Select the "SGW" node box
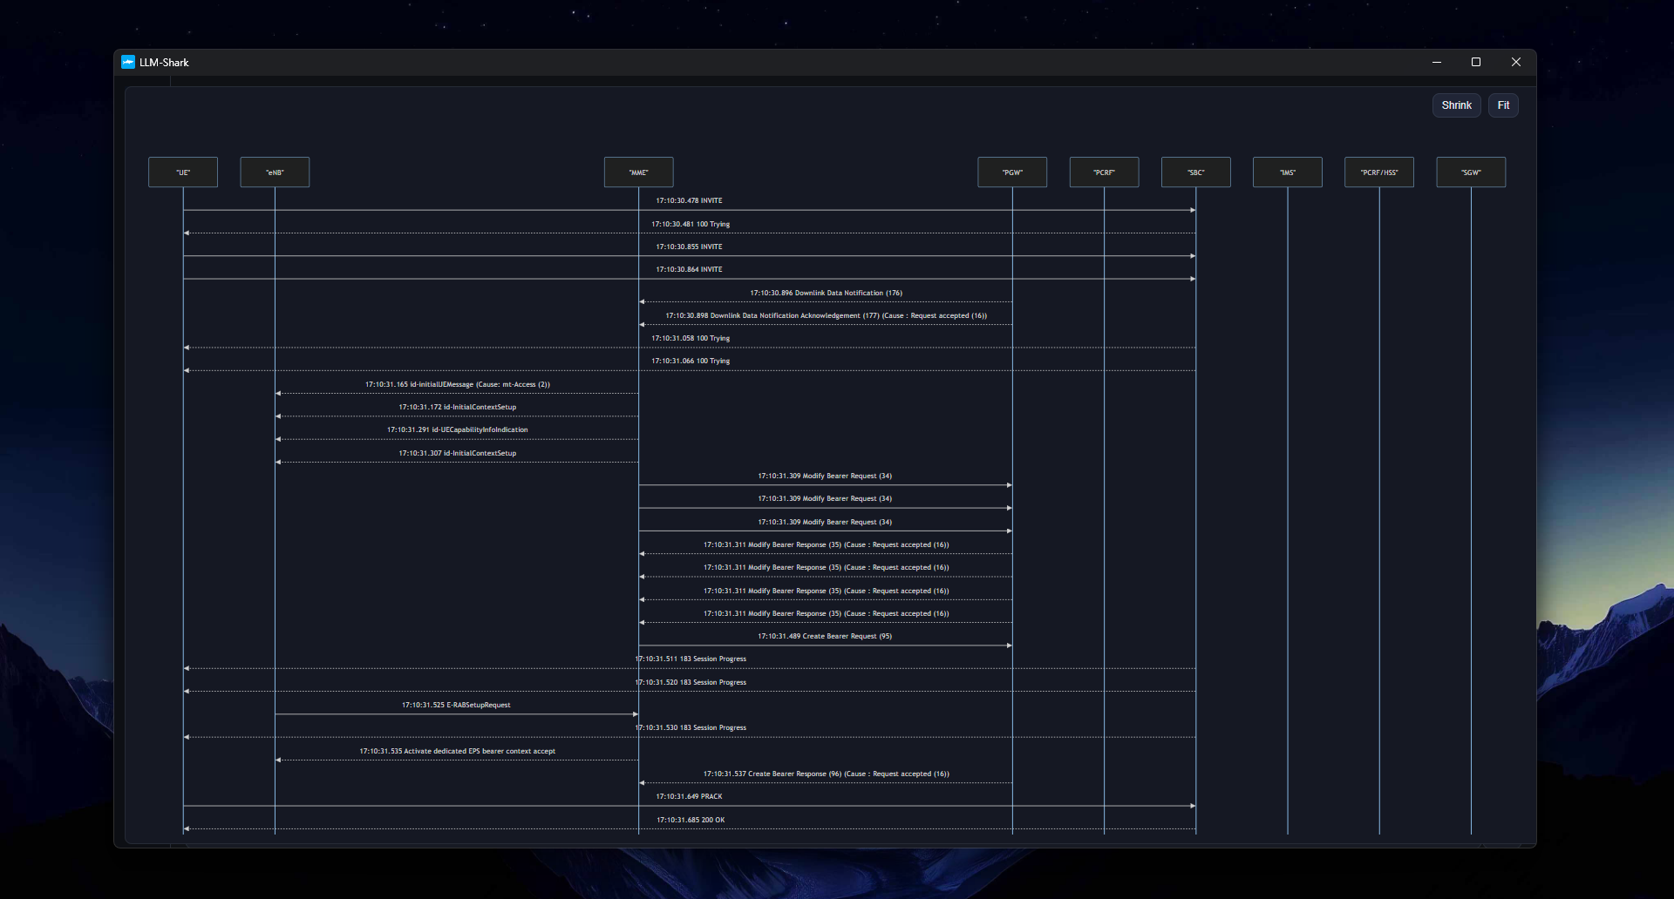This screenshot has height=899, width=1674. (1470, 172)
